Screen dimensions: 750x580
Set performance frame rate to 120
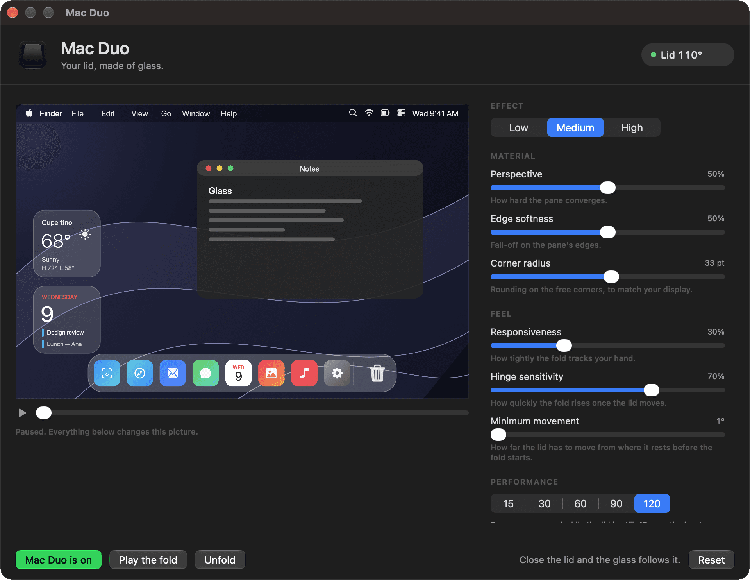(x=652, y=503)
